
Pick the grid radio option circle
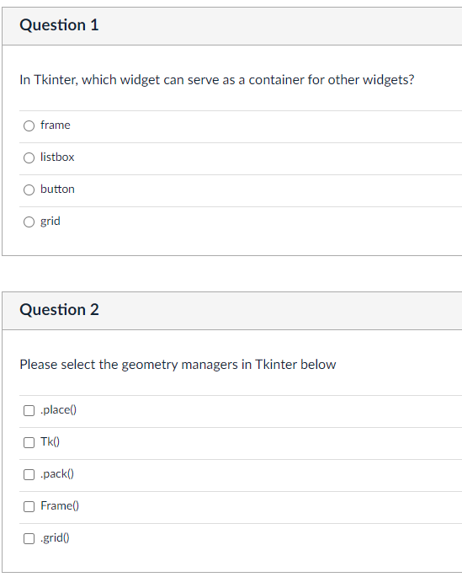tap(29, 222)
